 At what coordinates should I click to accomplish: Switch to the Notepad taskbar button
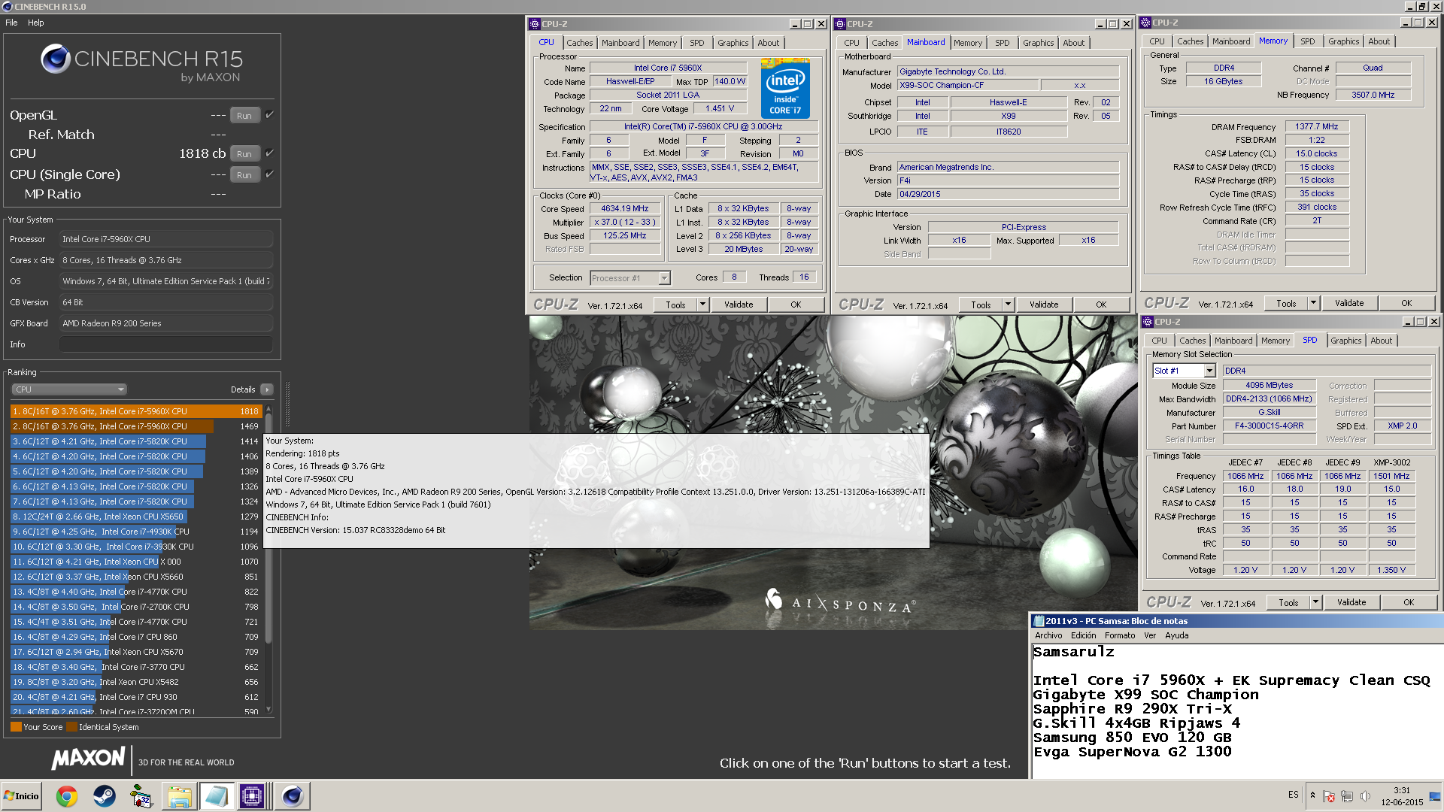pos(216,796)
